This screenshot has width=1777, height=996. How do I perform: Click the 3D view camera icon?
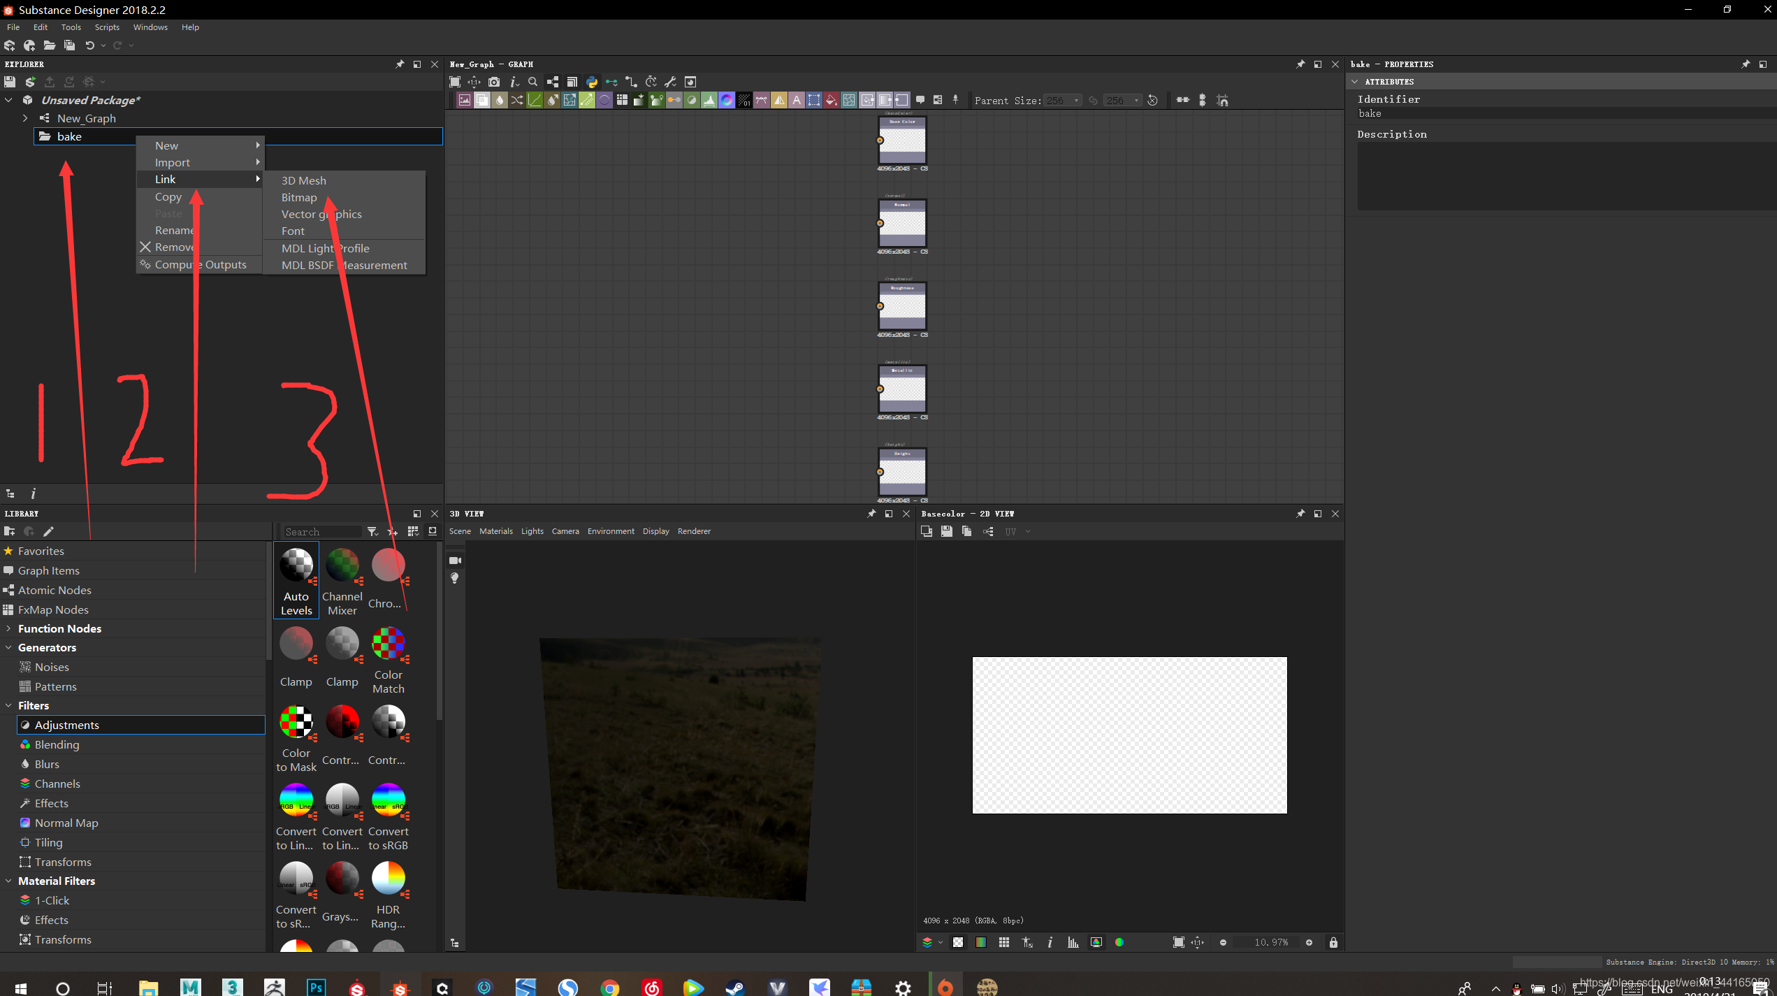click(x=455, y=561)
